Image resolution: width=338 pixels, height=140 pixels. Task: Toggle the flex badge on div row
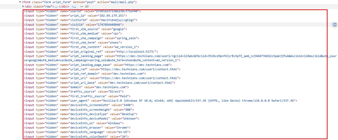[74, 6]
